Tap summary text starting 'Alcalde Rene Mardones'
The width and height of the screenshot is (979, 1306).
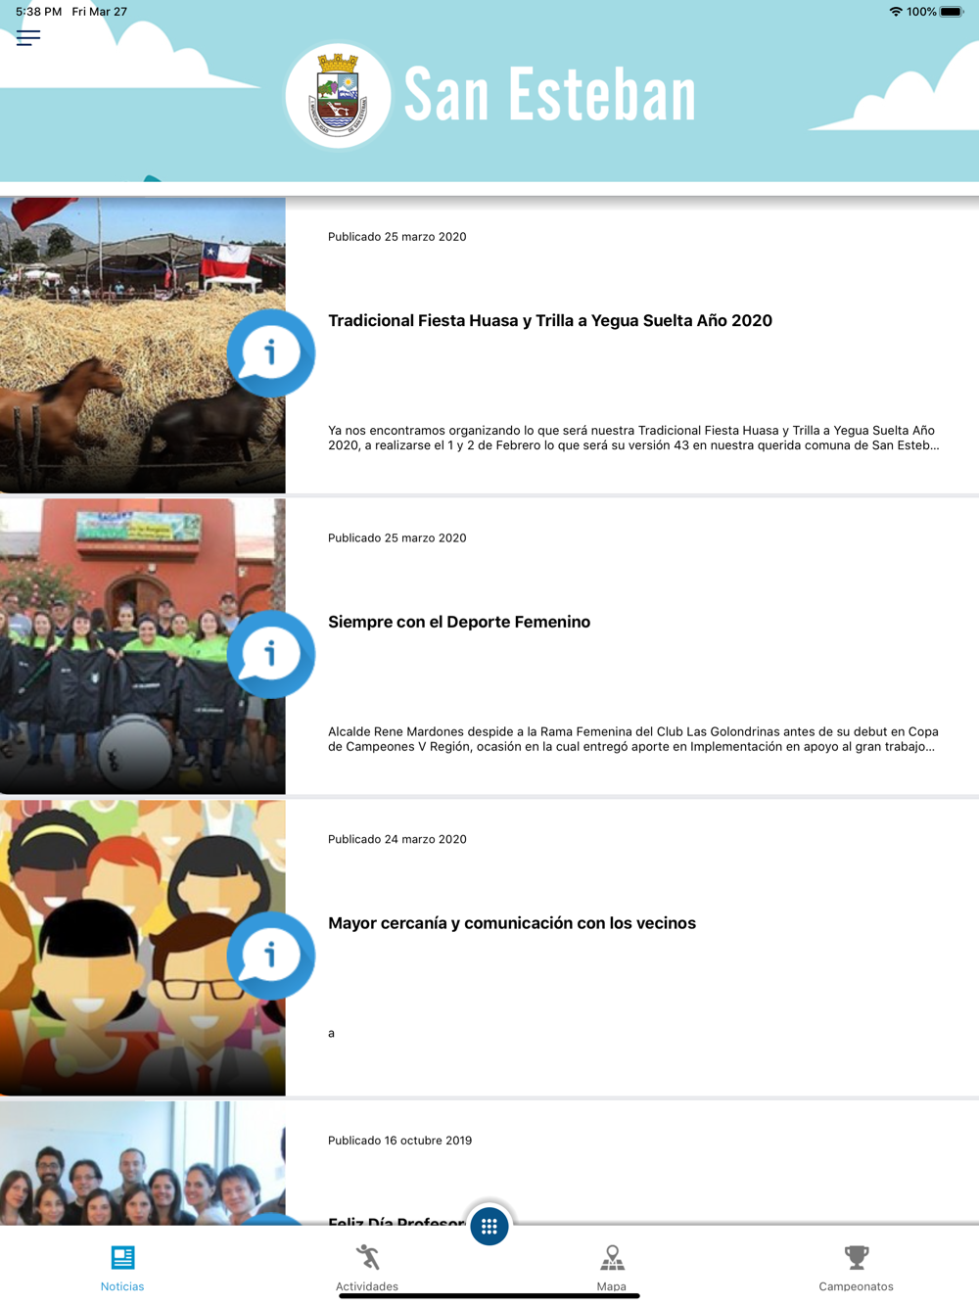[x=633, y=739]
